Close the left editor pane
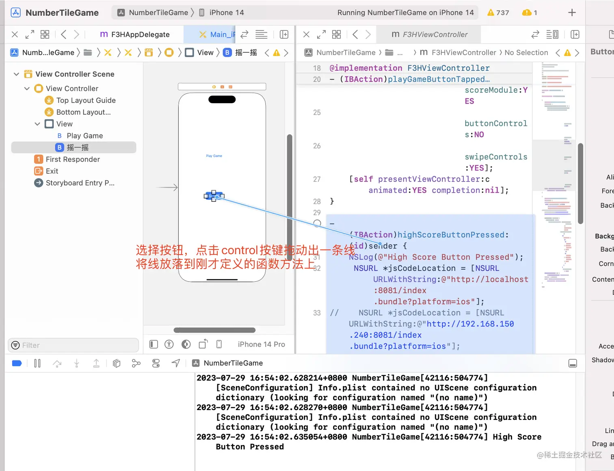 pos(15,35)
